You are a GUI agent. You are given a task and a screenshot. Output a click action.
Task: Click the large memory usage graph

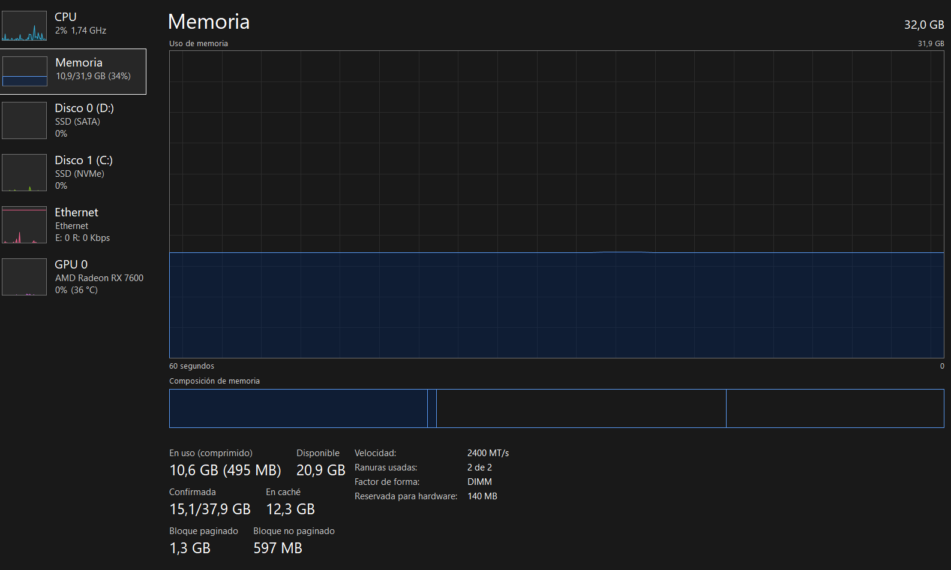556,204
